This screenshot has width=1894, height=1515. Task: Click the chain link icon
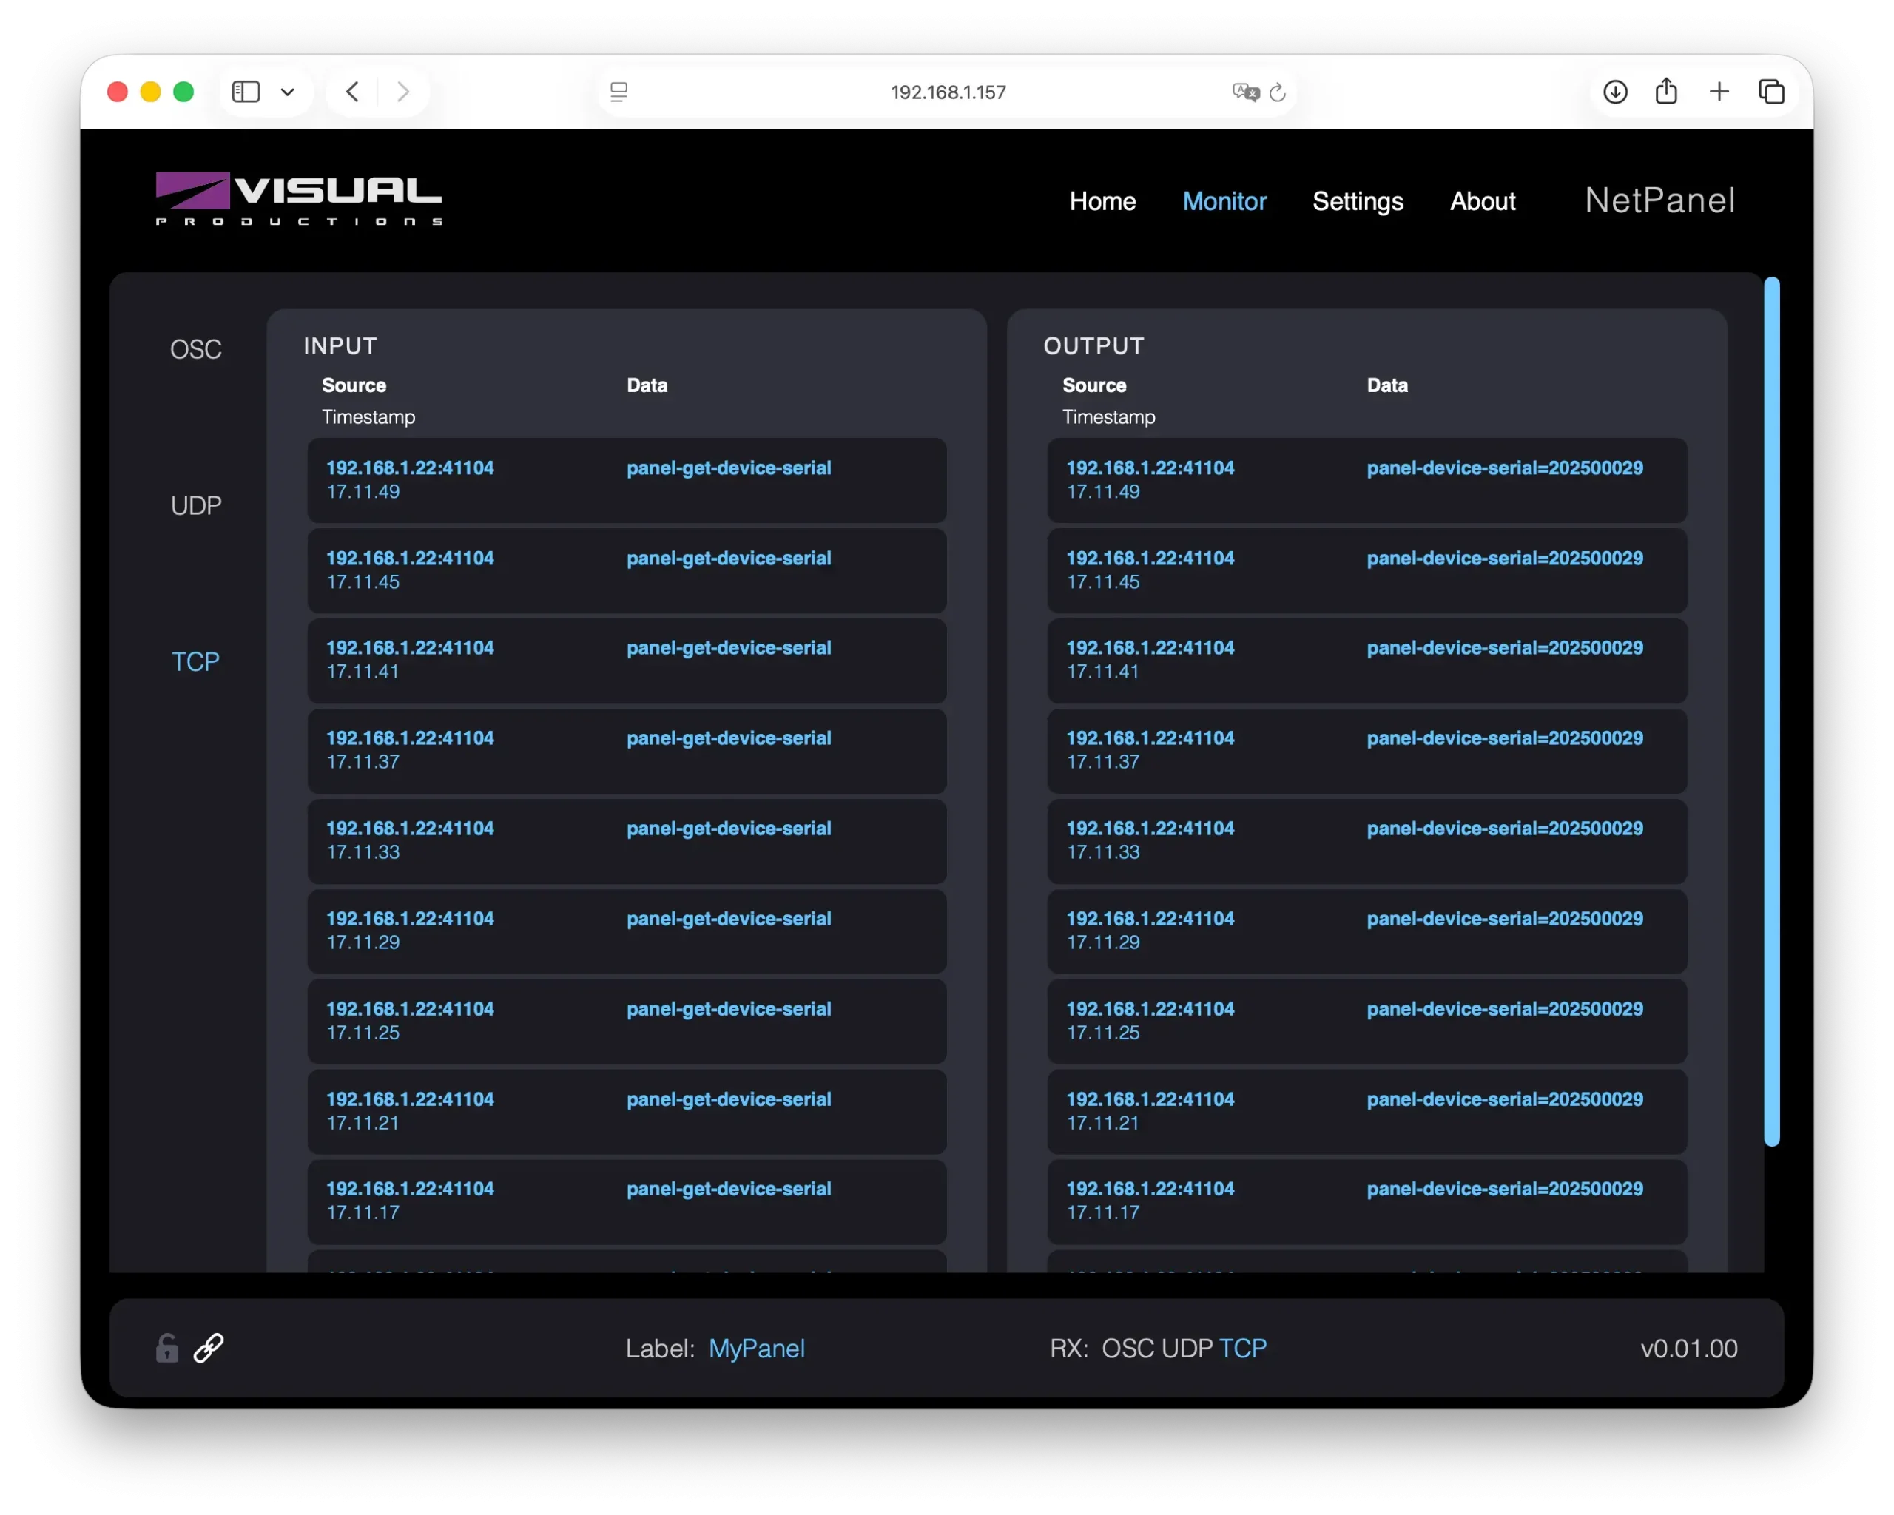(x=209, y=1348)
